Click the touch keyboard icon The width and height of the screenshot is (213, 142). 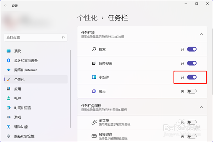[94, 136]
